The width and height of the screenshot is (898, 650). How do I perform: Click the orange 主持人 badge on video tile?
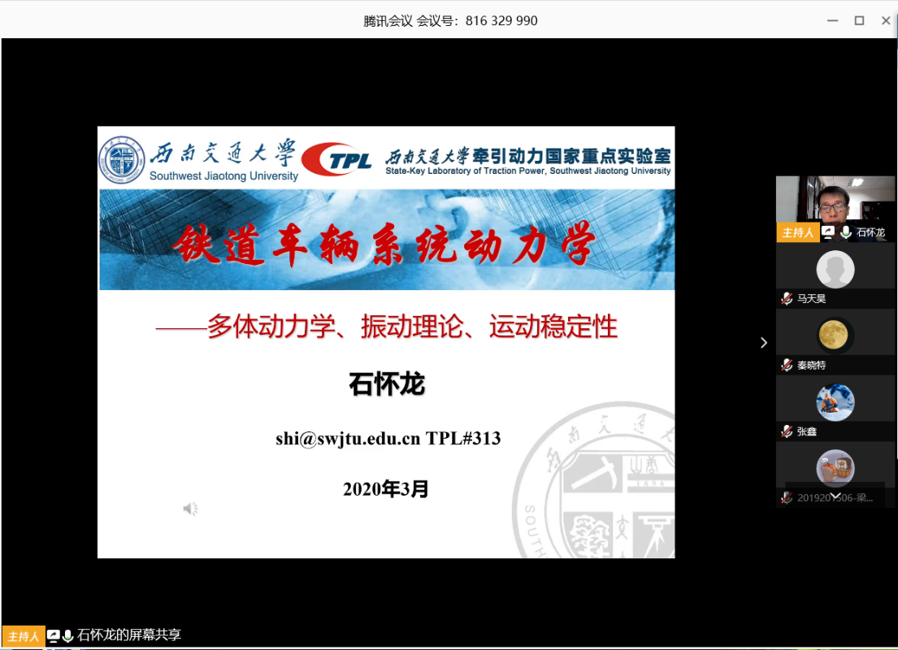(x=797, y=232)
